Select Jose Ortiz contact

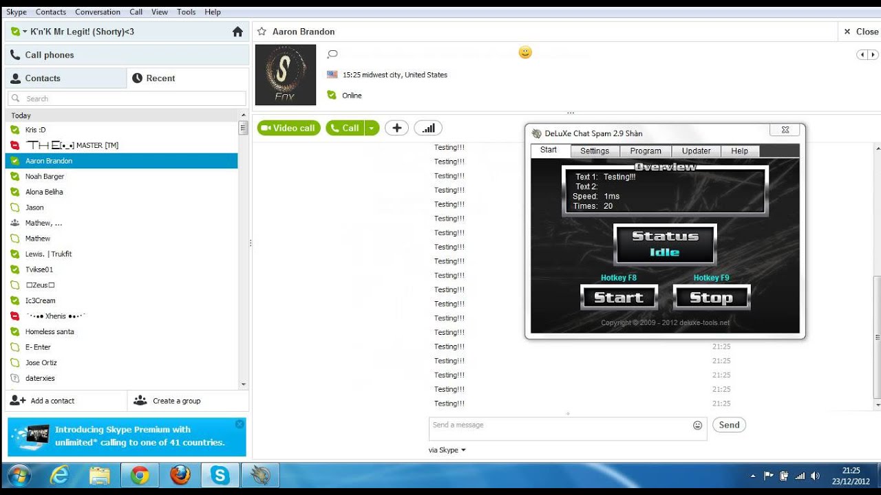122,362
